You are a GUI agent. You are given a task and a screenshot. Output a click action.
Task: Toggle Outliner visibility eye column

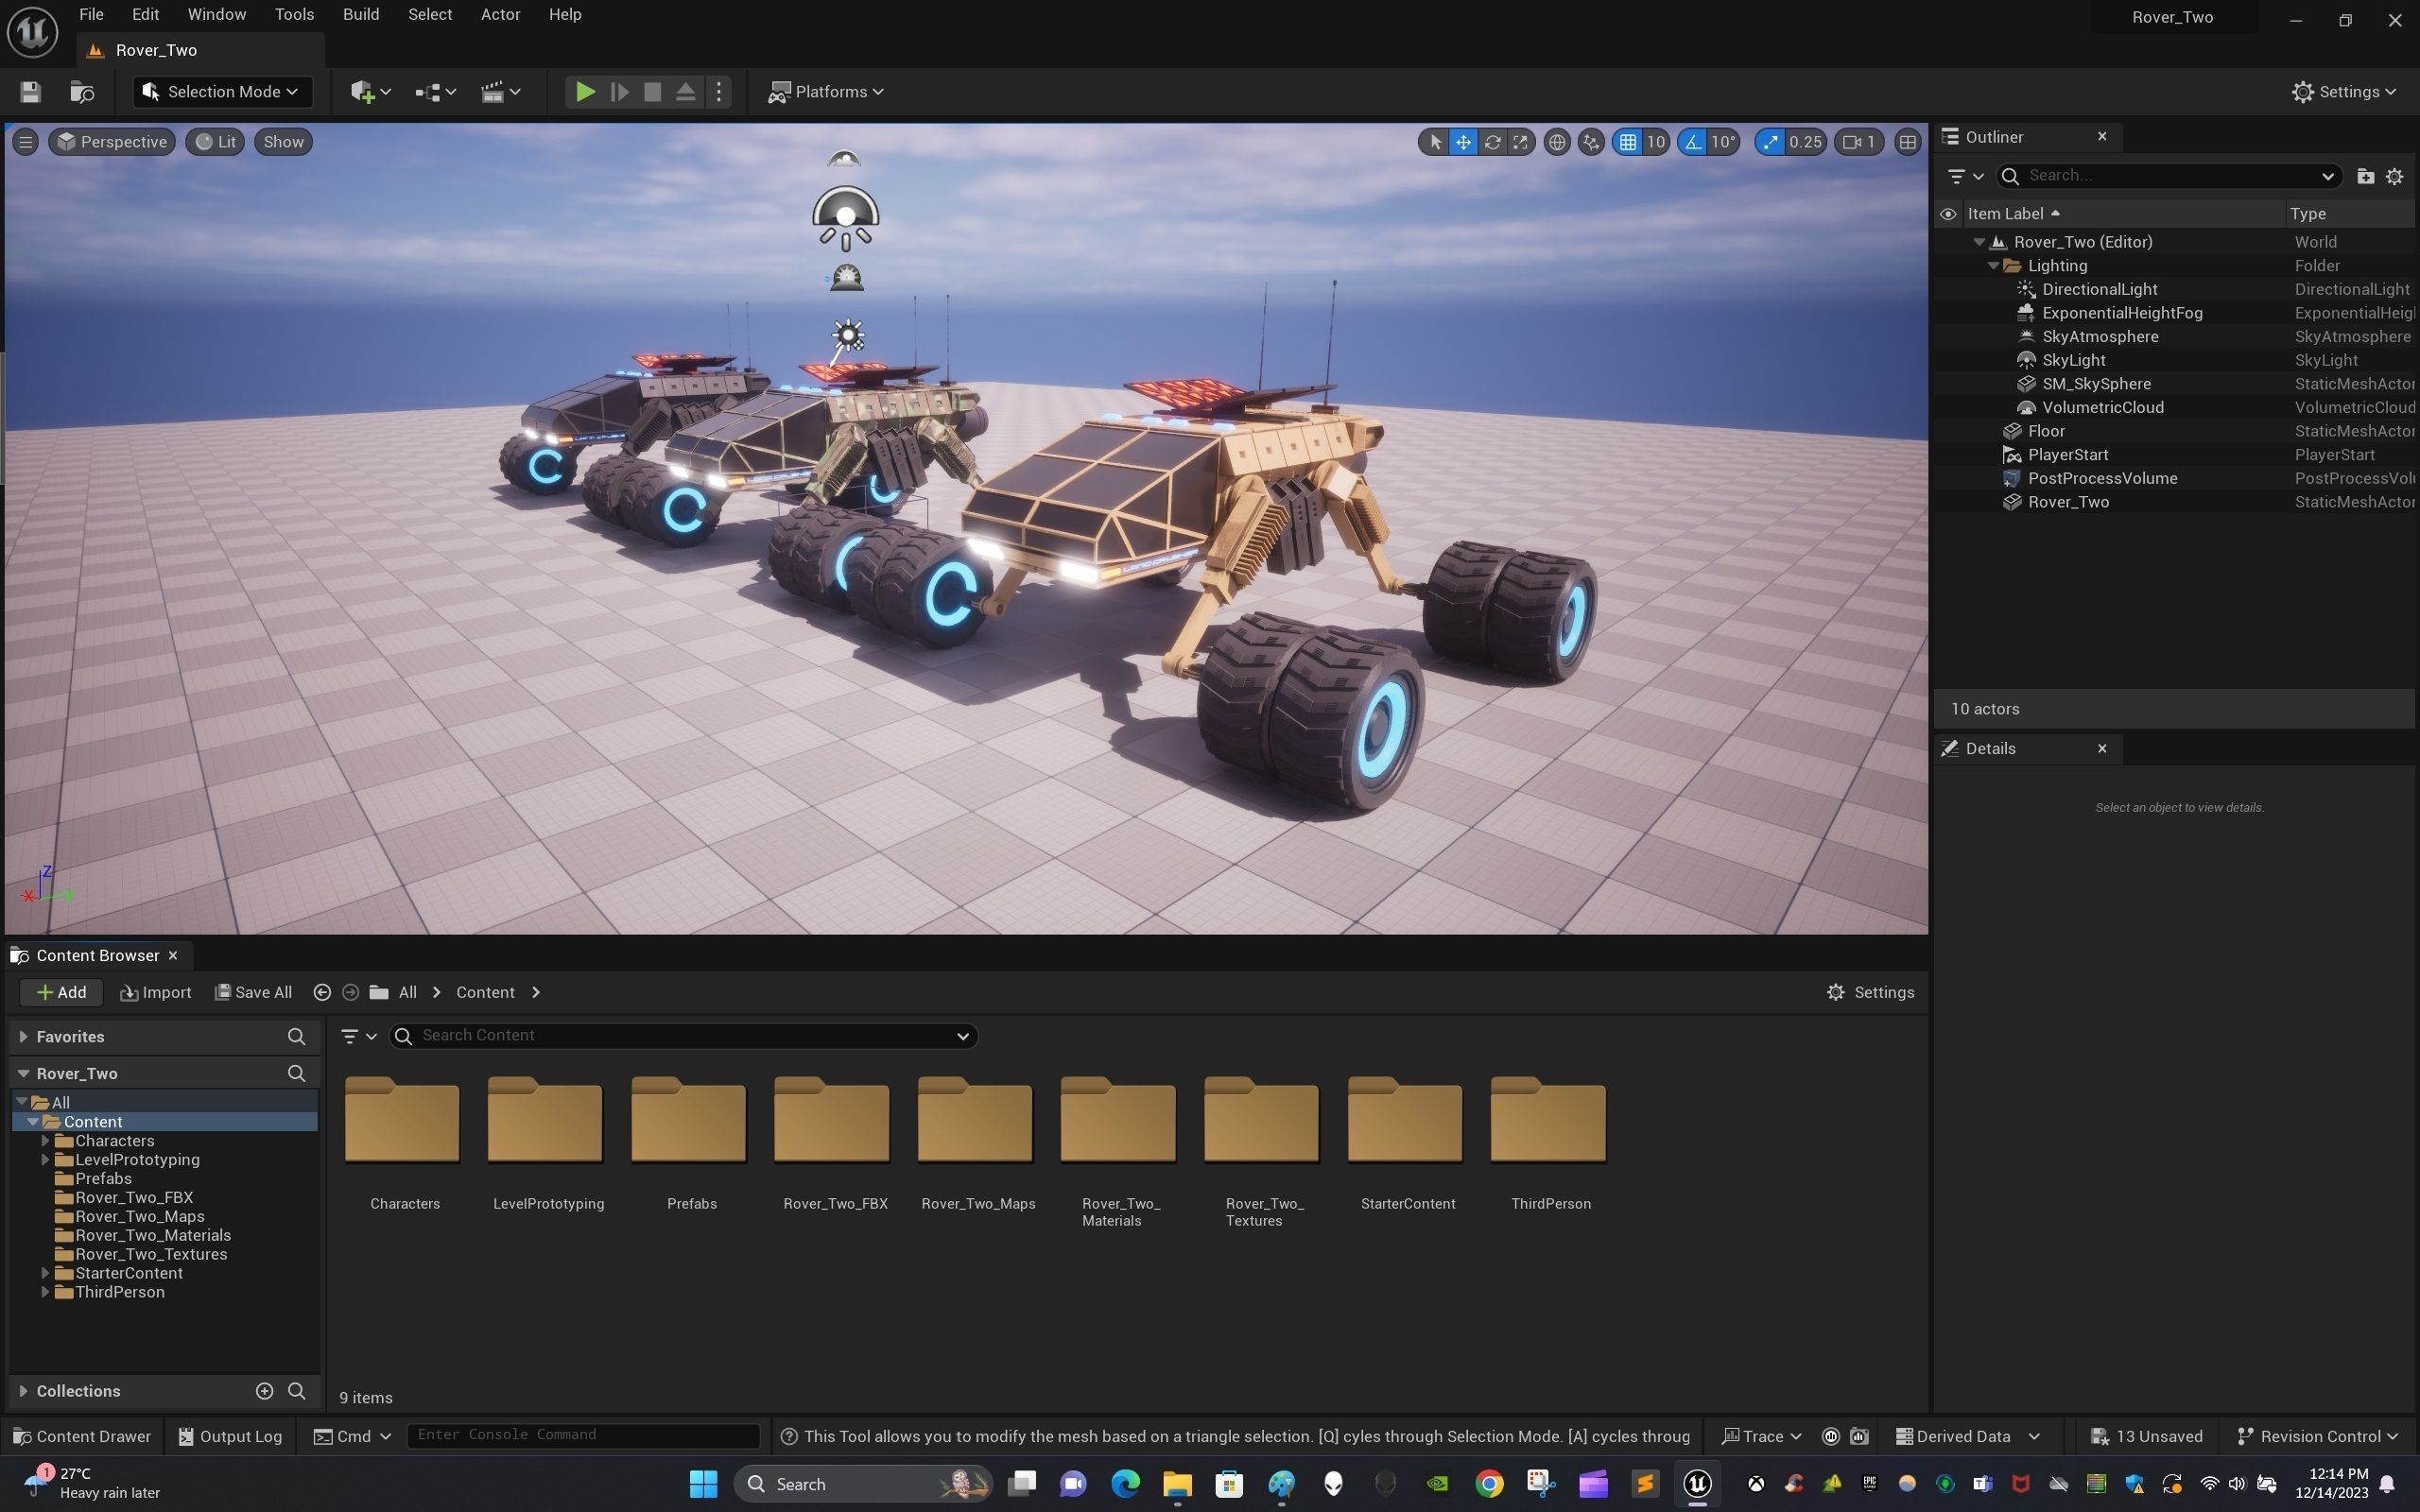click(x=1947, y=214)
